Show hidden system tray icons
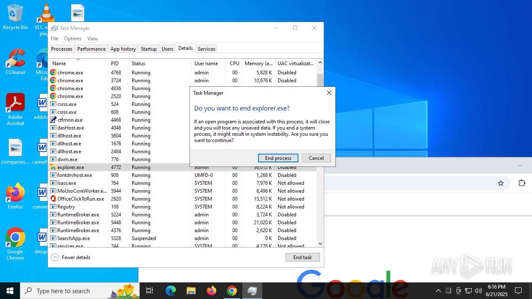The width and height of the screenshot is (532, 299). 438,291
